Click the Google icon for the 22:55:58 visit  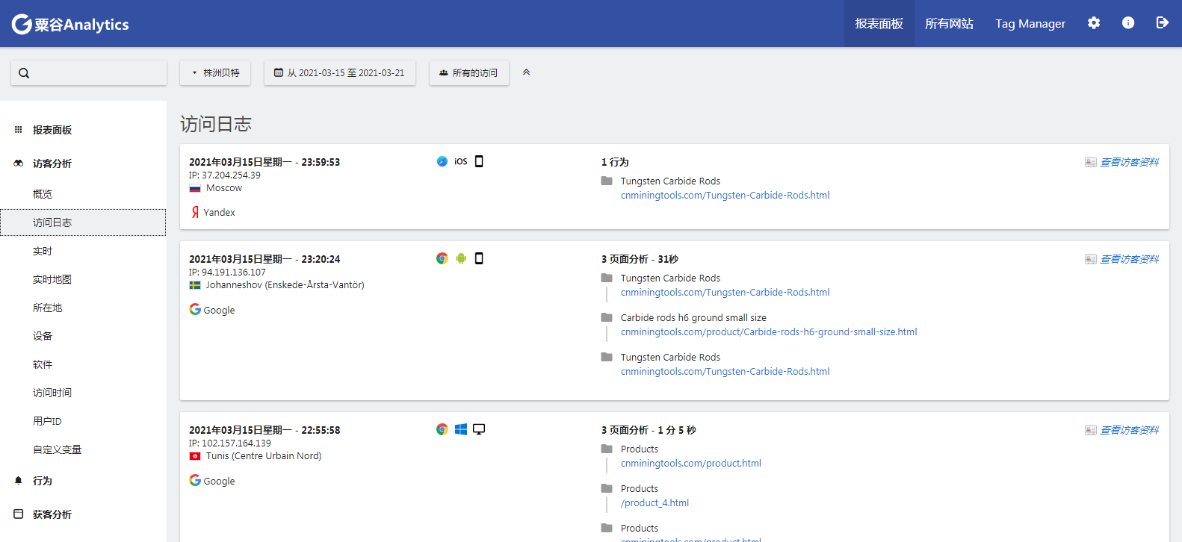[x=195, y=480]
